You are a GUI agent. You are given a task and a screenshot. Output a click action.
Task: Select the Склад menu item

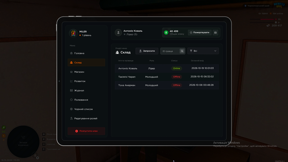point(86,63)
